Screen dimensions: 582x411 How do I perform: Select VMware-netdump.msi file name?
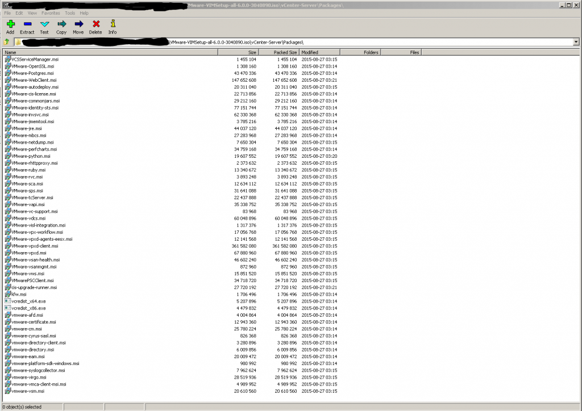click(32, 142)
